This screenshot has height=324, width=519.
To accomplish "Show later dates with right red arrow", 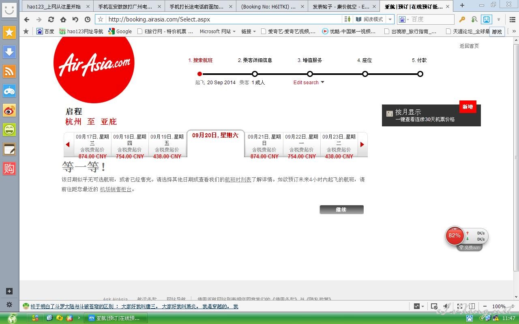I will [362, 145].
